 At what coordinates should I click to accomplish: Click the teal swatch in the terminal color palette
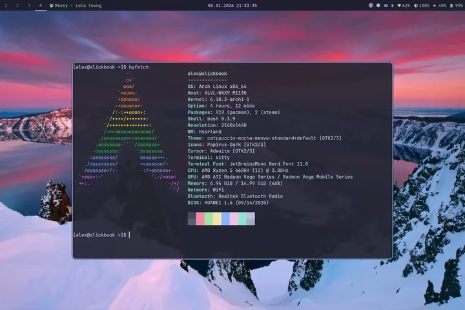(x=242, y=219)
